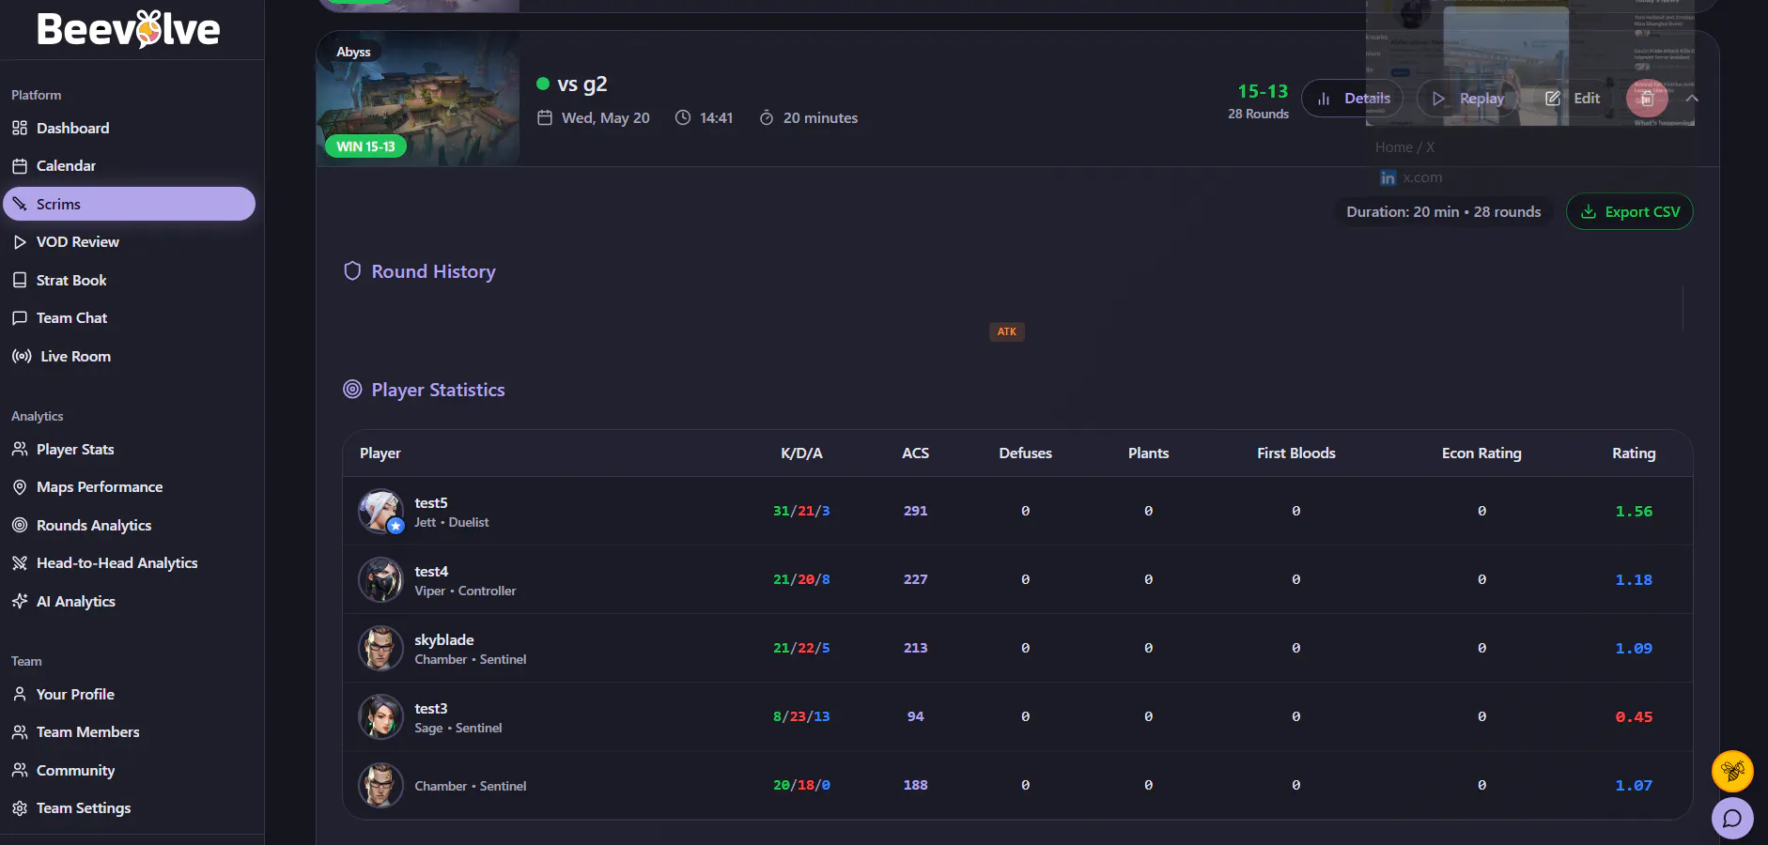Image resolution: width=1768 pixels, height=845 pixels.
Task: Click the Beevolve logo
Action: tap(129, 29)
